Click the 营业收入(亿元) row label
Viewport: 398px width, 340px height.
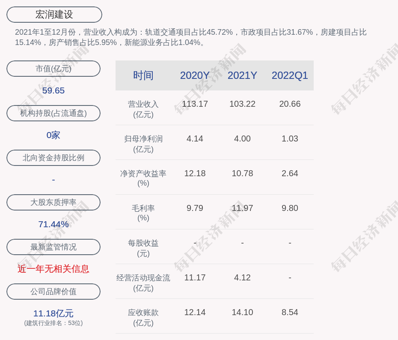click(x=143, y=109)
